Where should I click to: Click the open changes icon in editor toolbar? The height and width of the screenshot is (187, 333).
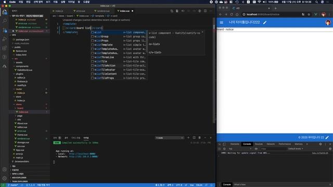click(172, 11)
